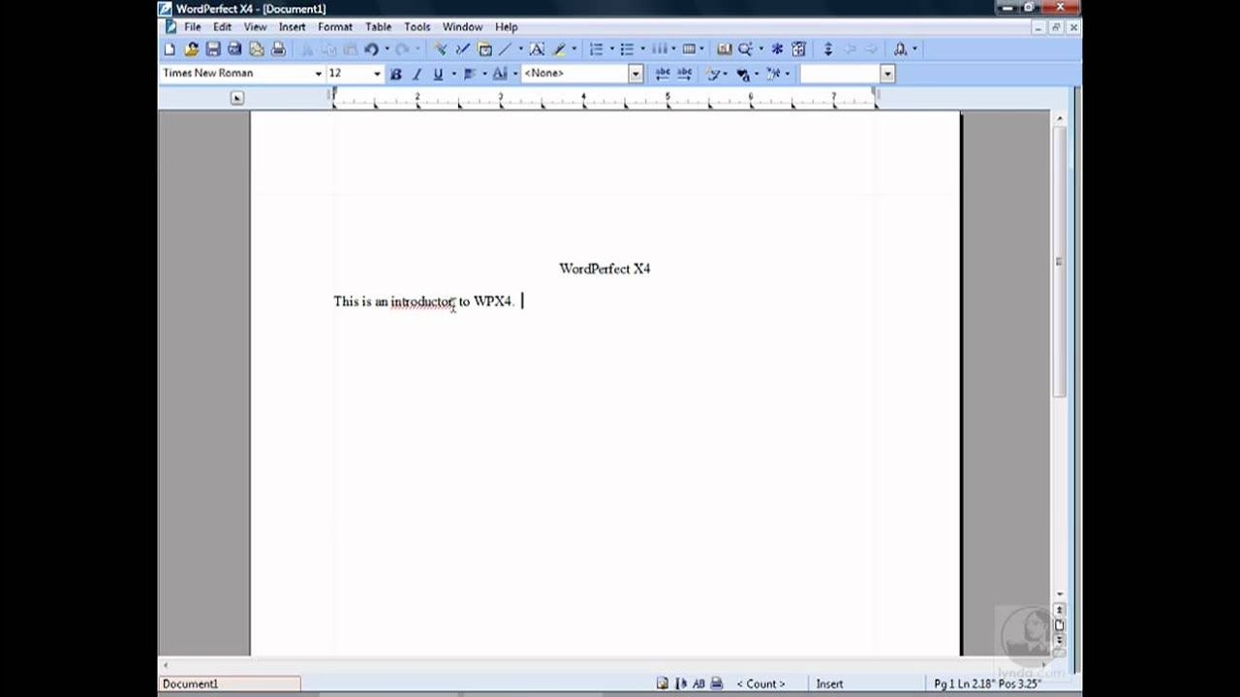The width and height of the screenshot is (1240, 697).
Task: Open the Insert menu
Action: [x=292, y=27]
